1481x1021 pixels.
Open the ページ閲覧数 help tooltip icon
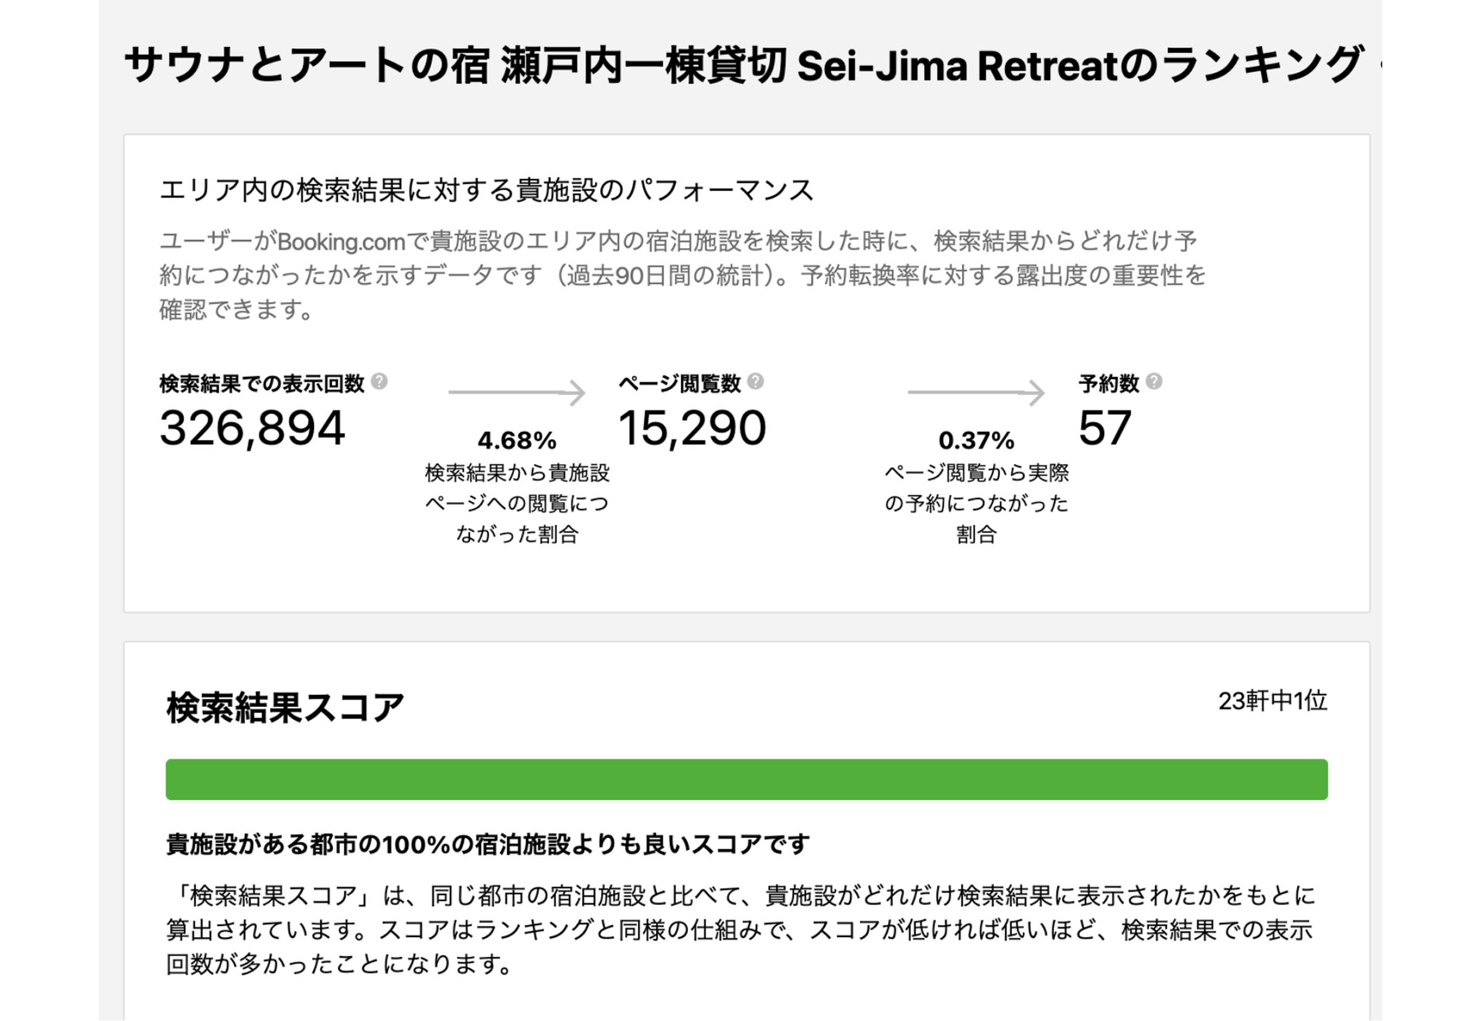(x=755, y=382)
